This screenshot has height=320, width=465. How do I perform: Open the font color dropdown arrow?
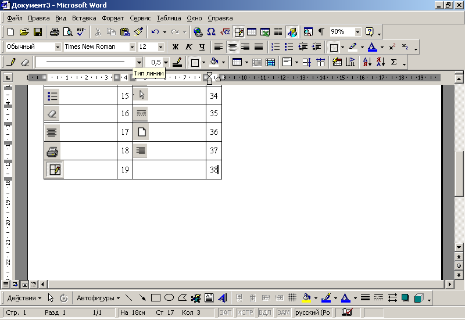382,47
